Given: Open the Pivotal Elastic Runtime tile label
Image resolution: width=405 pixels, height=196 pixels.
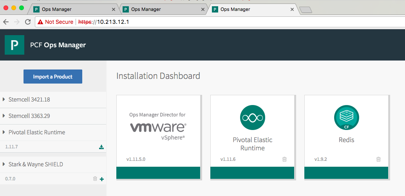Looking at the screenshot, I should point(252,144).
